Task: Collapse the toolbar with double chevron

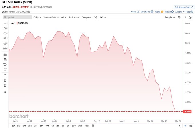Action: (x=185, y=17)
